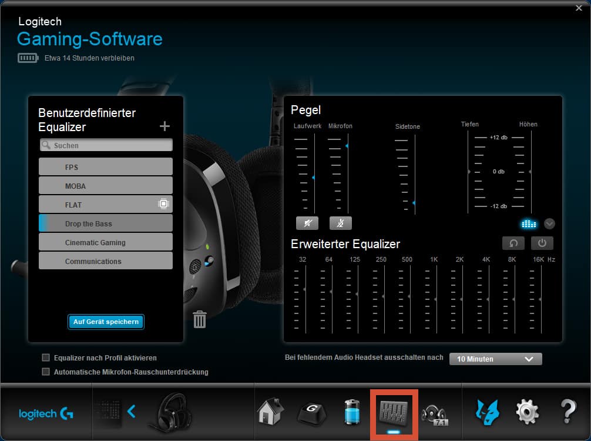Open the battery status icon

pos(352,412)
